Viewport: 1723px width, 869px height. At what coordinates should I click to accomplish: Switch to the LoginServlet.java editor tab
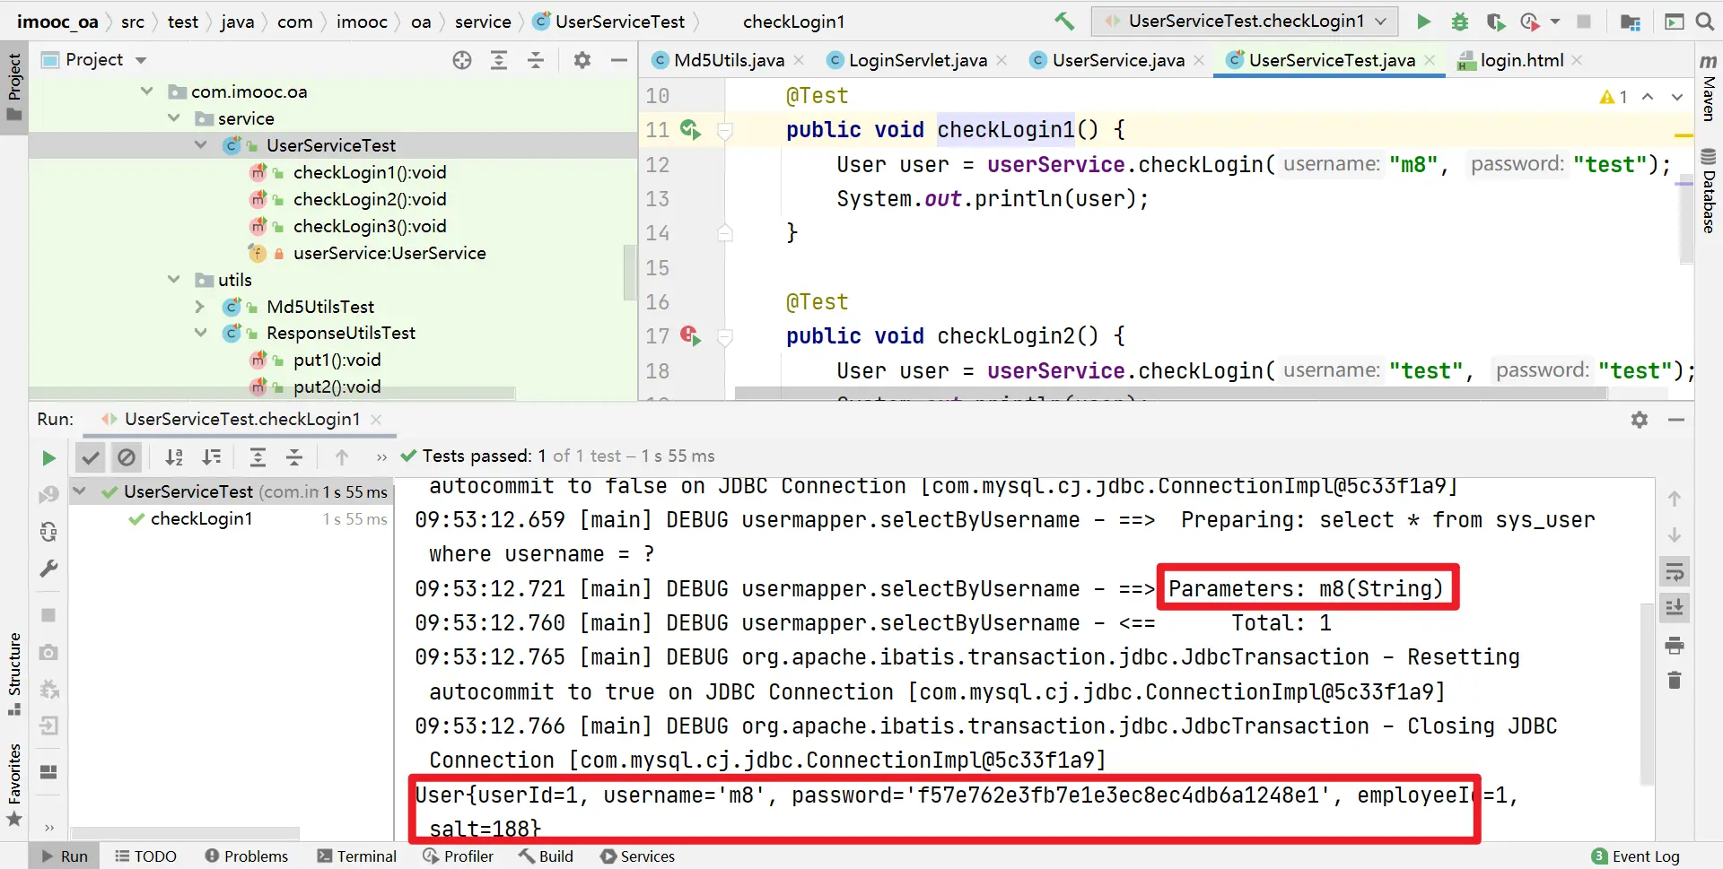[x=917, y=60]
